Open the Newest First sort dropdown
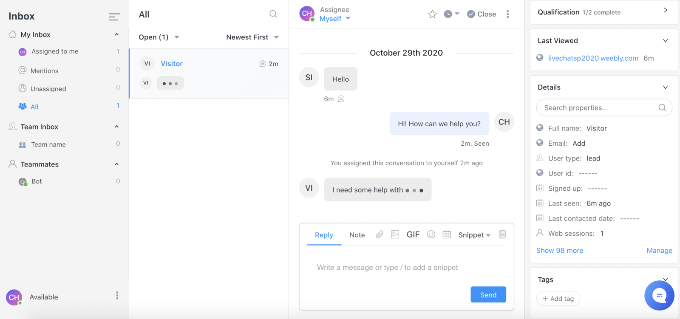Viewport: 680px width, 319px height. (x=252, y=37)
